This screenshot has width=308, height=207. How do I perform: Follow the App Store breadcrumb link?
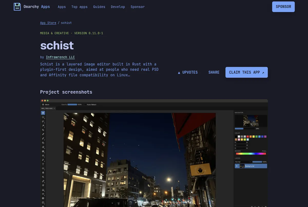coord(48,23)
